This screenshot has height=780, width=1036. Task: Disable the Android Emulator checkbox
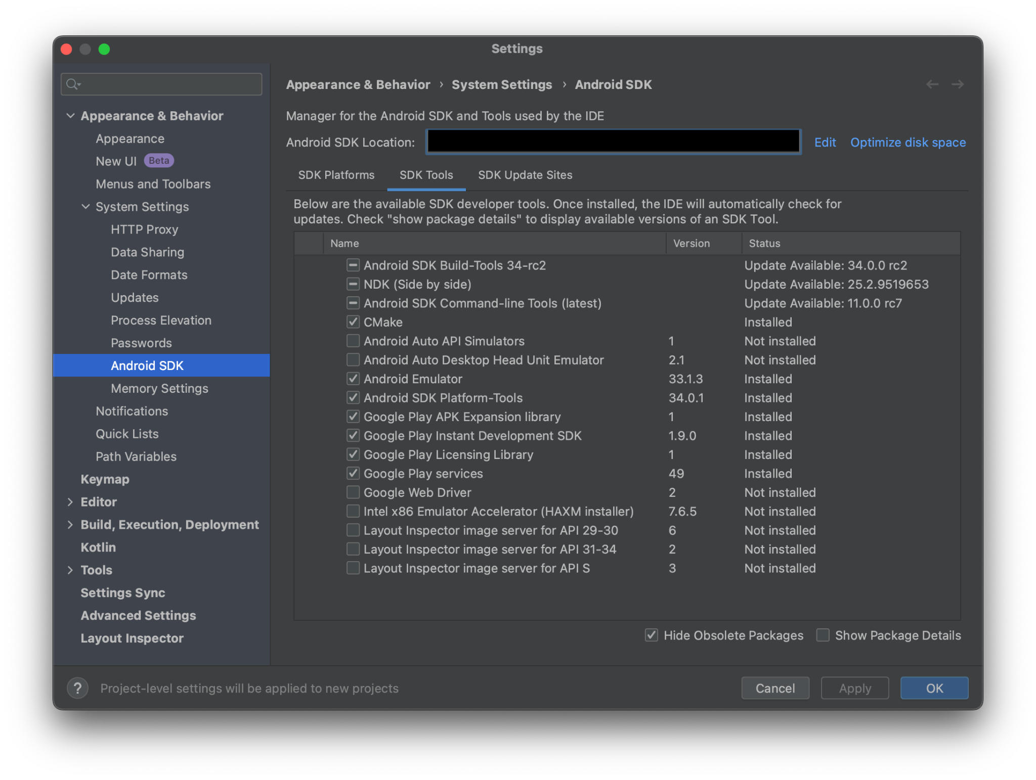click(353, 379)
